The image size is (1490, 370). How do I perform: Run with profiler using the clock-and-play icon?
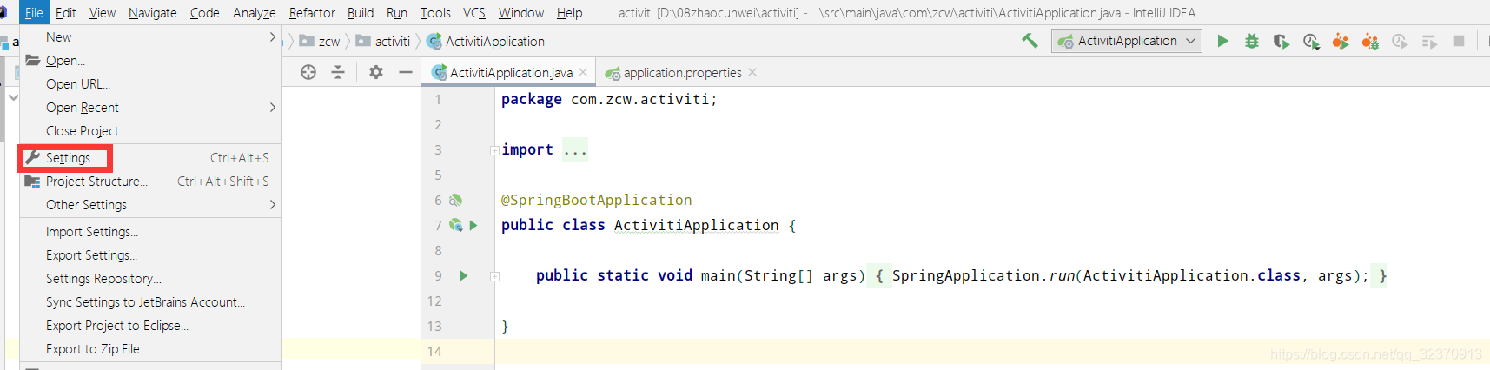1311,41
